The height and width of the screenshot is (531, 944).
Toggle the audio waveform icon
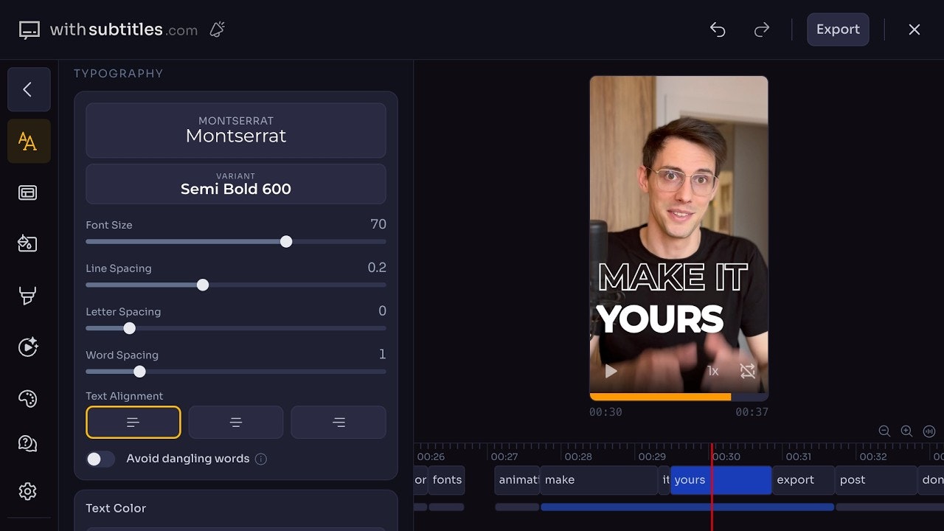click(x=929, y=431)
